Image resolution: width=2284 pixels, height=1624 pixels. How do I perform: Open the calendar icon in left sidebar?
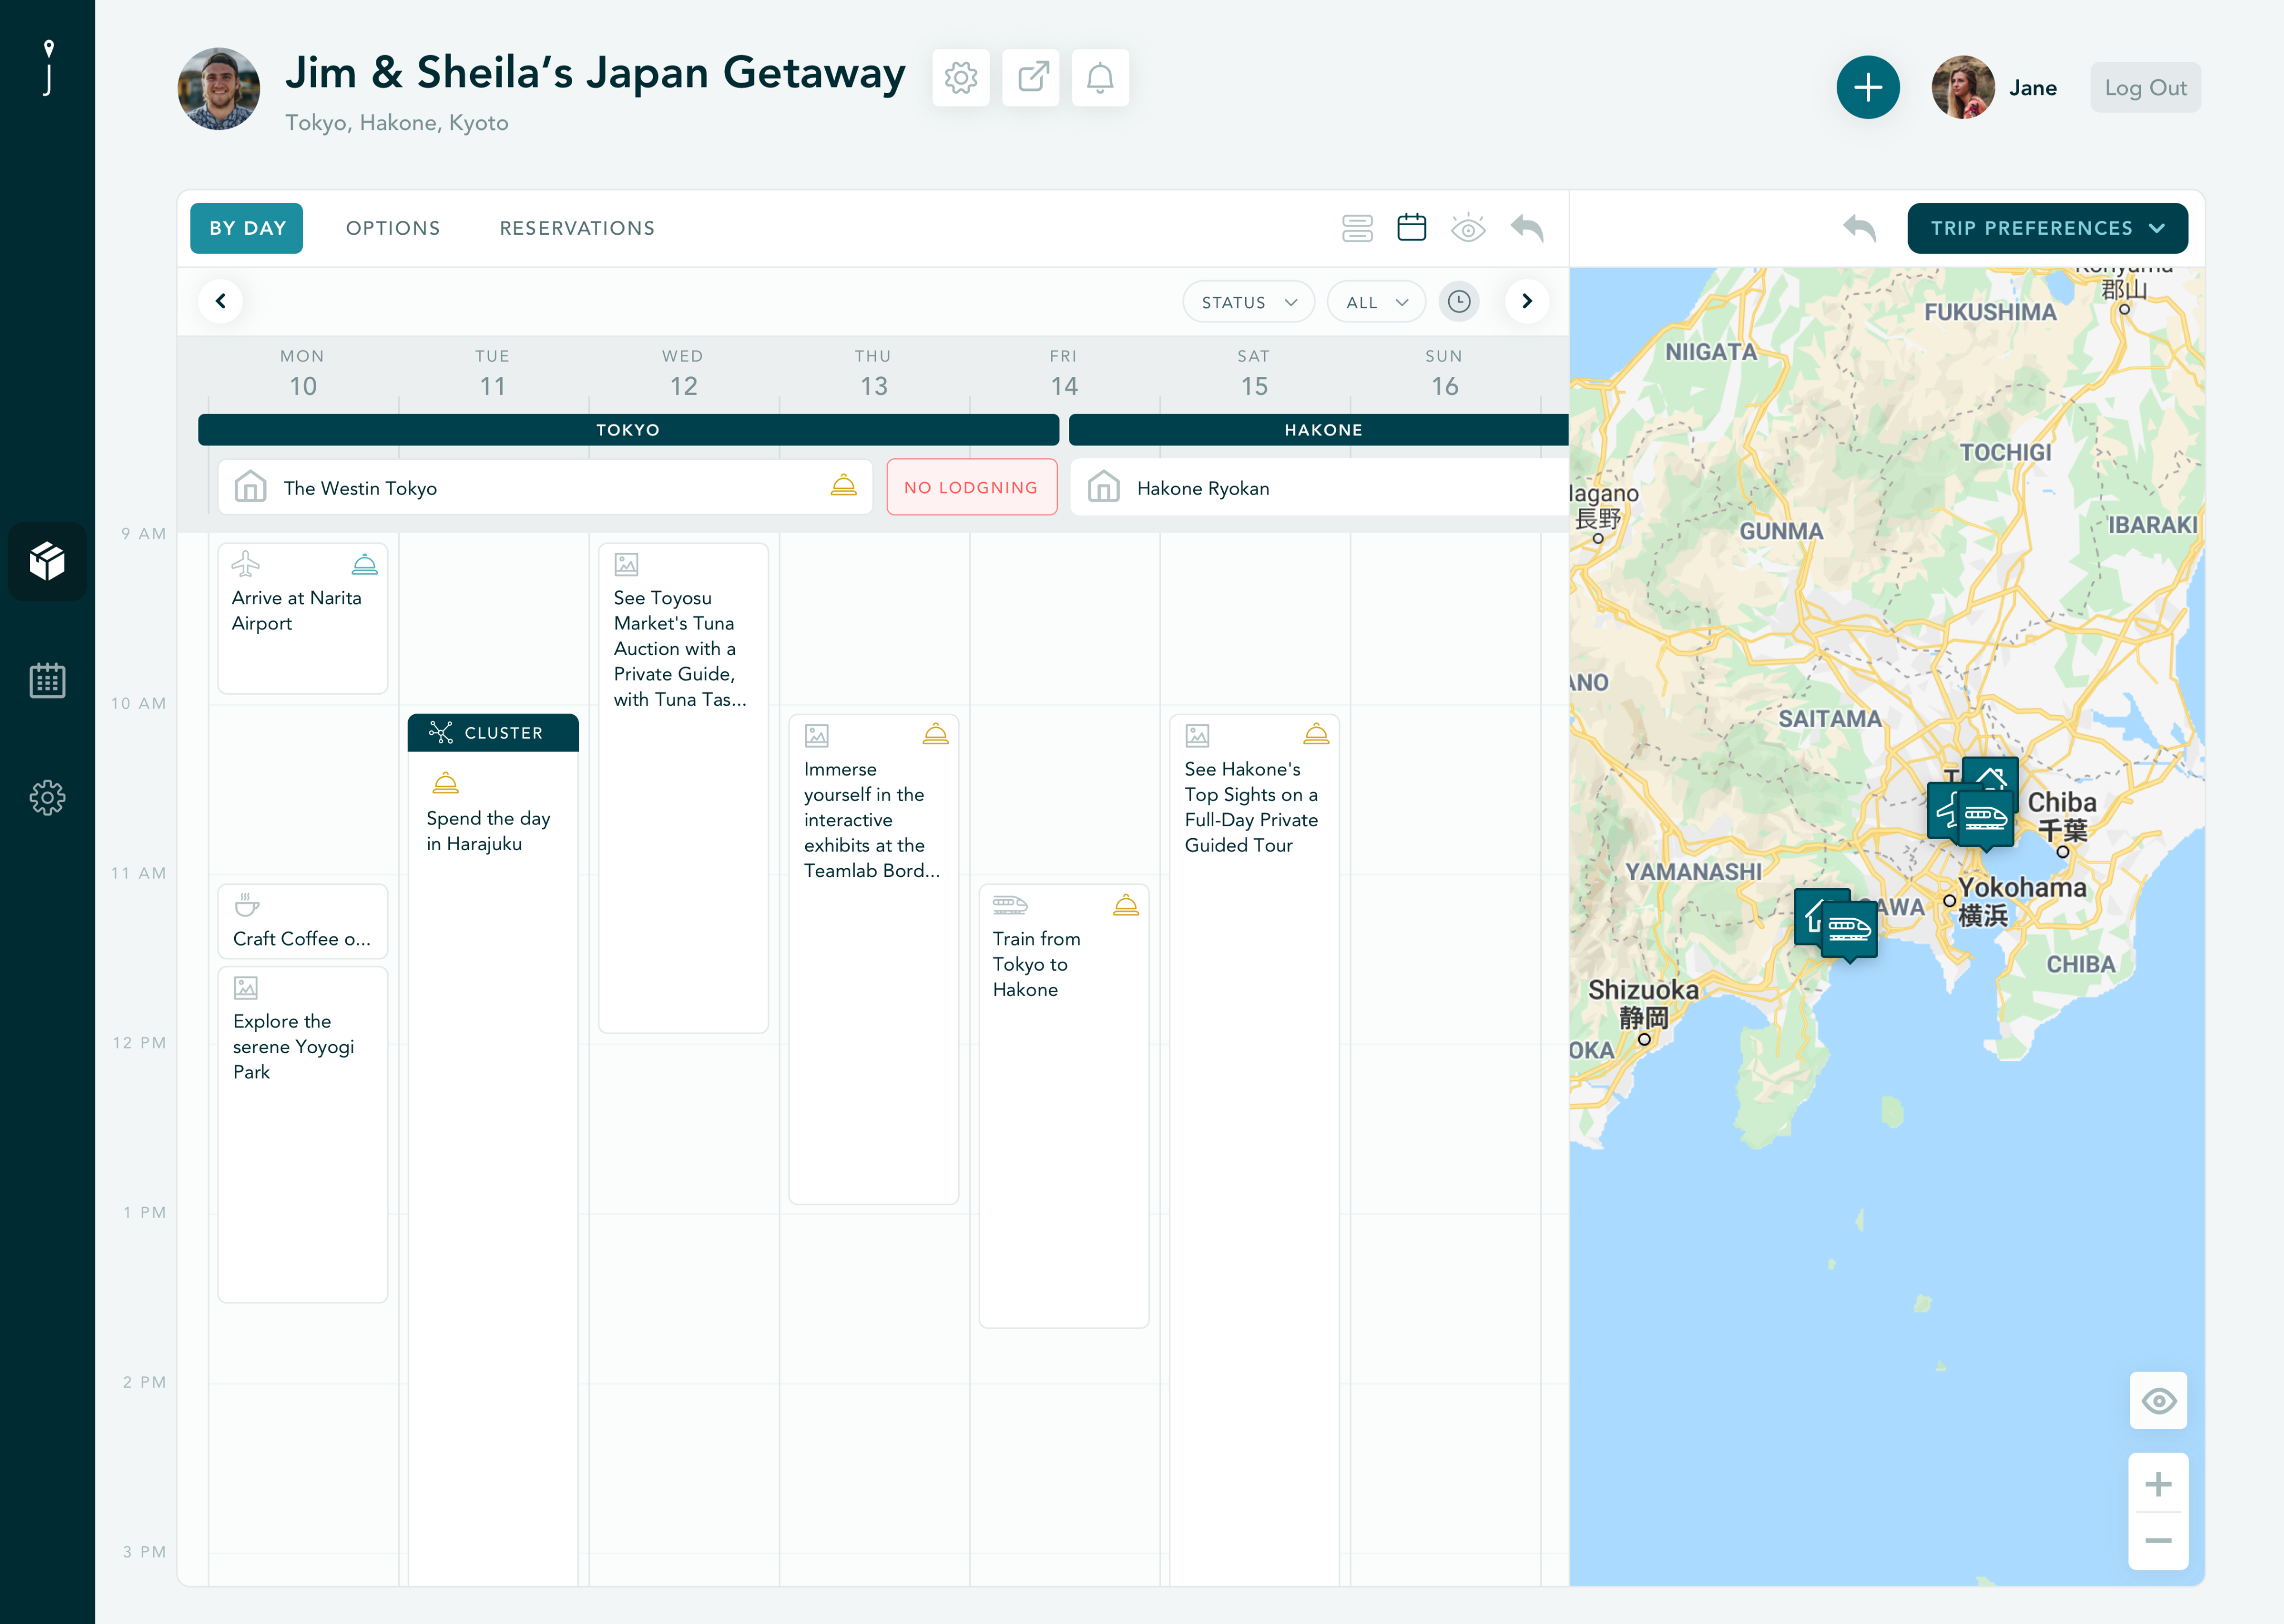click(x=47, y=680)
